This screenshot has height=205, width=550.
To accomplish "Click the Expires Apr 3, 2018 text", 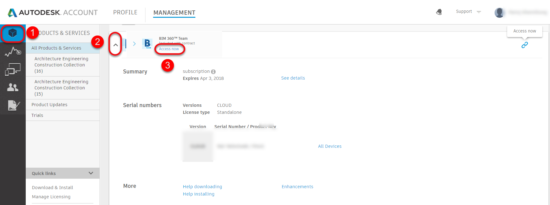I will coord(203,78).
